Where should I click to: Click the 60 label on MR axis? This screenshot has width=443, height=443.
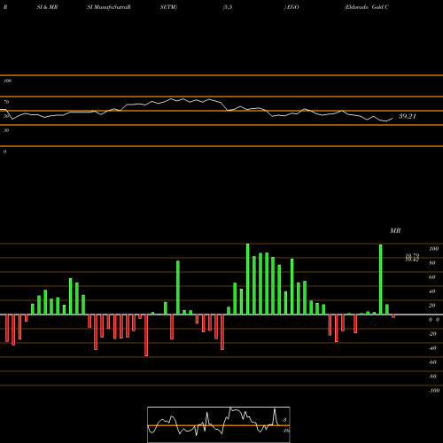[x=431, y=277]
